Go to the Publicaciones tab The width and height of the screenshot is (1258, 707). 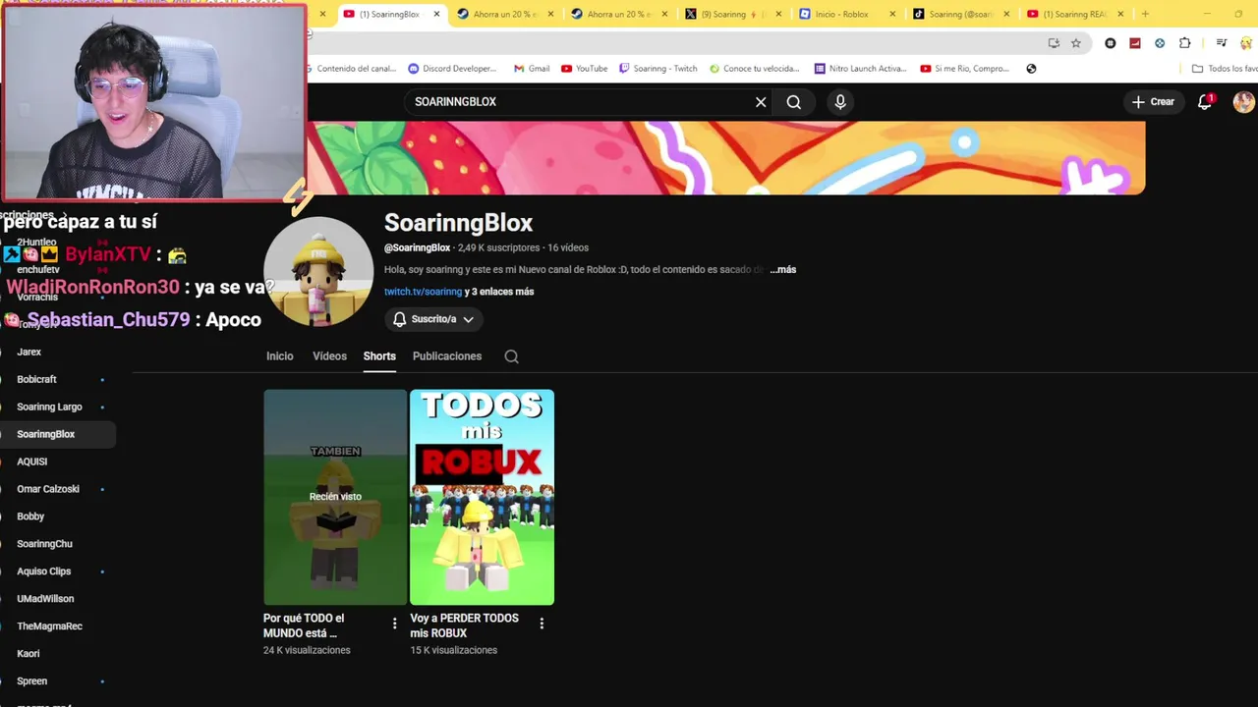click(x=447, y=356)
